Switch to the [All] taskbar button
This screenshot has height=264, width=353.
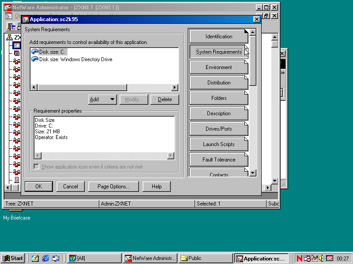94,258
